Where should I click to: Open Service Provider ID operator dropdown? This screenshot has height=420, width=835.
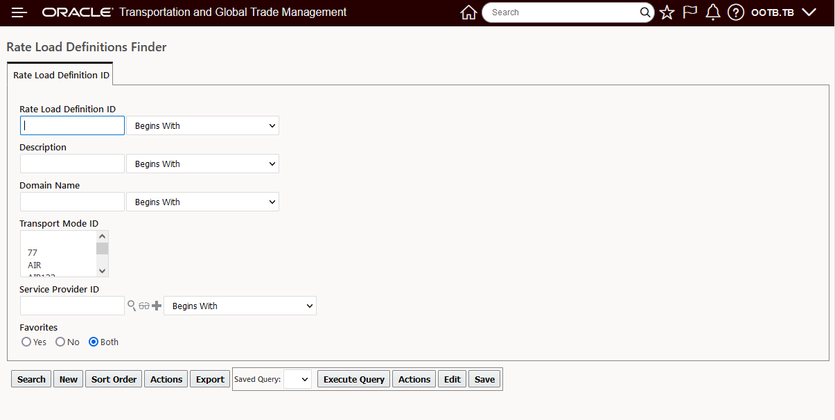(x=240, y=306)
